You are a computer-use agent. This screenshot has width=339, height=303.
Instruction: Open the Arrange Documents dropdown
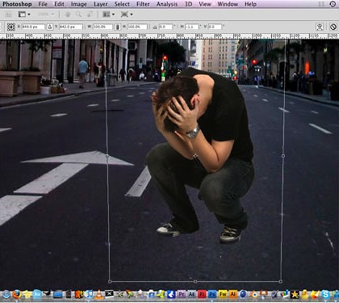point(108,15)
